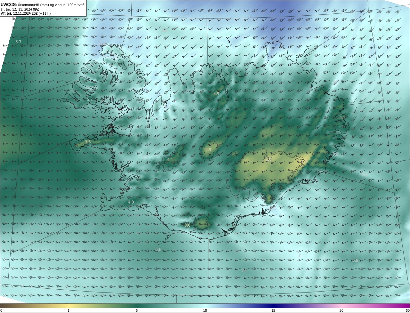Pick the dark green segment of the color scale
The width and height of the screenshot is (410, 313).
pos(137,305)
